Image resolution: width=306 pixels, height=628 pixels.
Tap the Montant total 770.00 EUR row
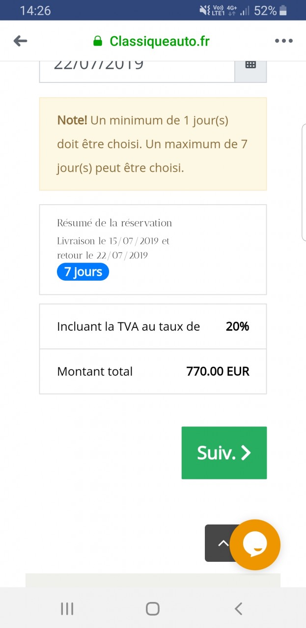point(153,371)
